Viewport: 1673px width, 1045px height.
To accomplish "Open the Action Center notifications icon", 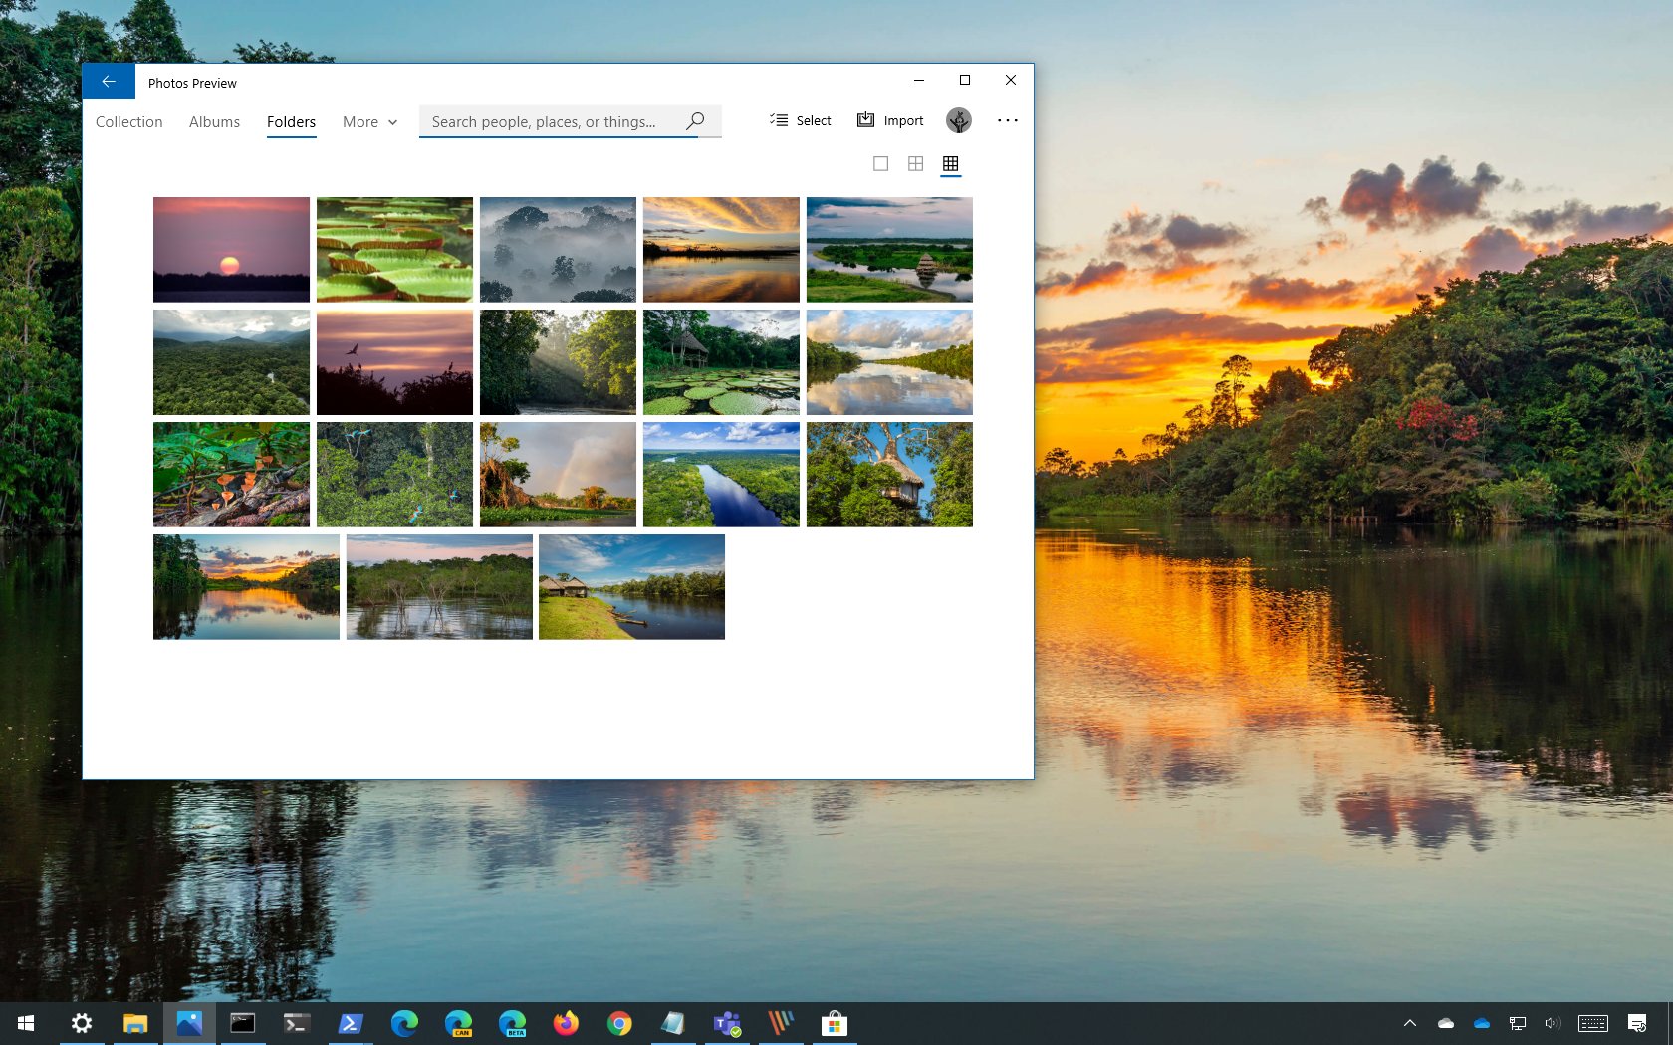I will tap(1637, 1023).
